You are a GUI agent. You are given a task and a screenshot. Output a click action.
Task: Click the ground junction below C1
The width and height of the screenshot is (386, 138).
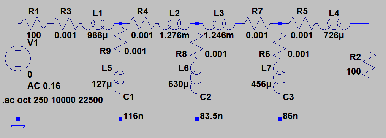point(120,119)
